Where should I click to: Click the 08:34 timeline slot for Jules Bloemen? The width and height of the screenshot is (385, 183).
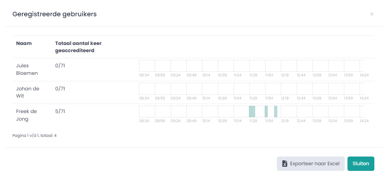pos(147,66)
